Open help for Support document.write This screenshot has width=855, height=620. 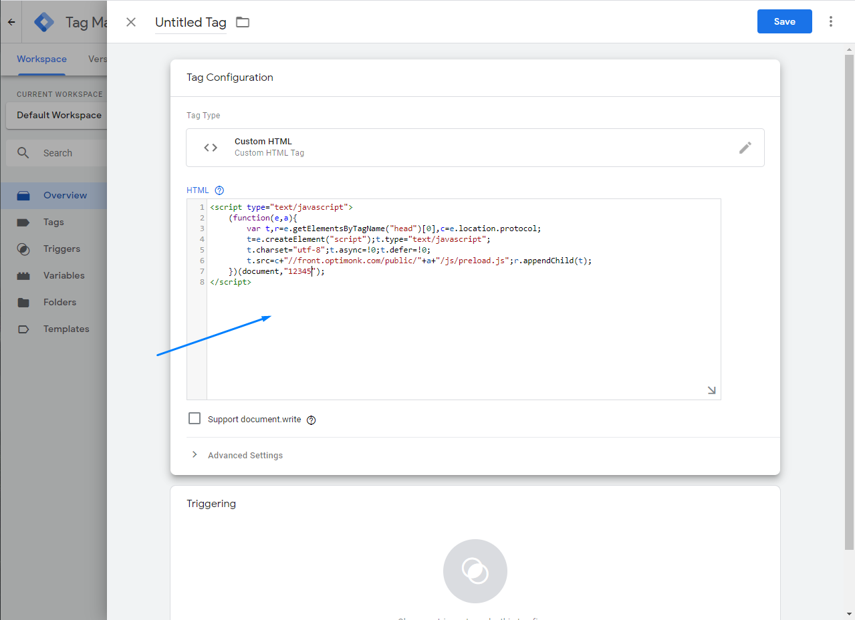coord(311,420)
